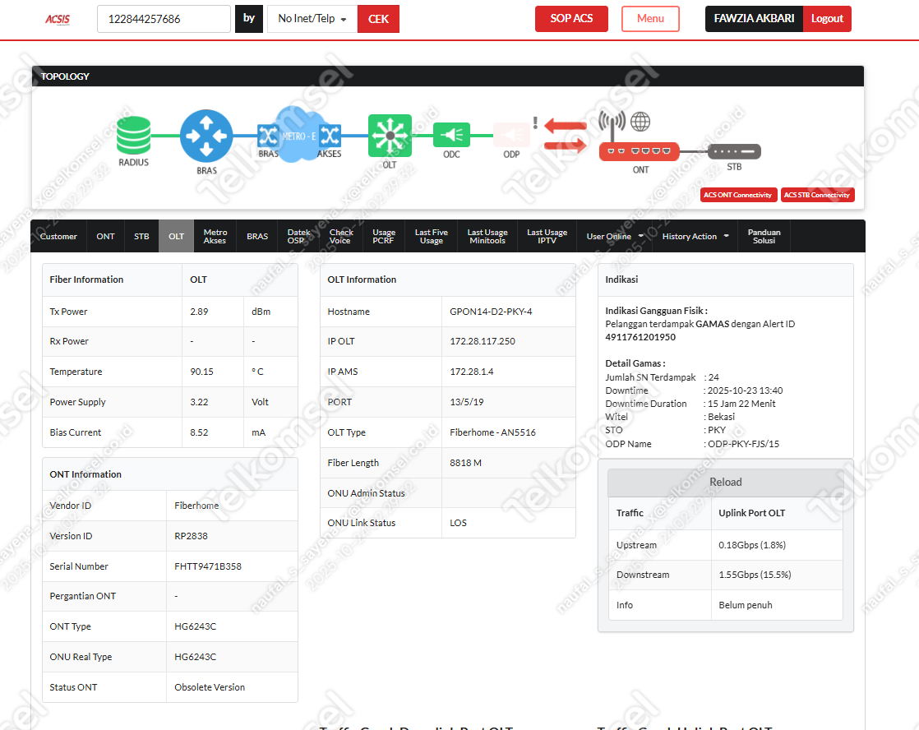
Task: Open the STB tab
Action: point(141,236)
